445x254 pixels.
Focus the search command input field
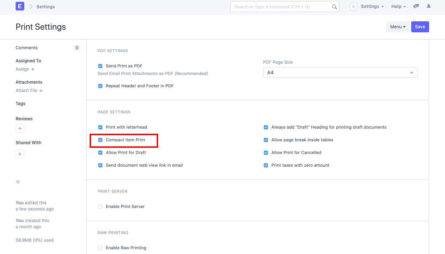pyautogui.click(x=281, y=7)
